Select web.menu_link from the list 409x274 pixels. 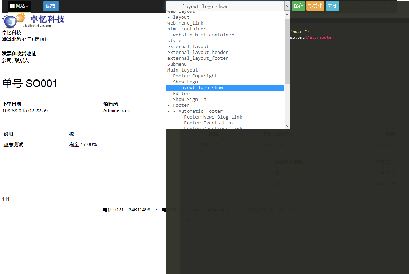(185, 23)
